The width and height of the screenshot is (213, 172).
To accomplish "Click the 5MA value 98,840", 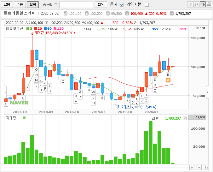I will pos(101,29).
